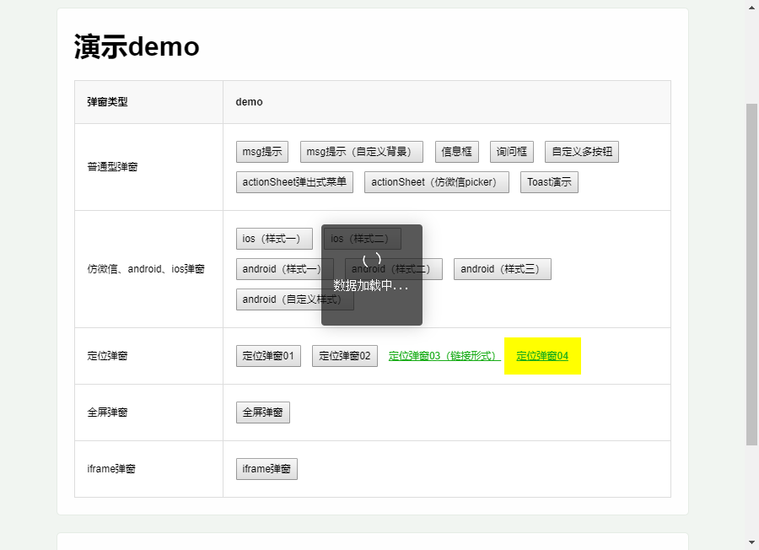Viewport: 759px width, 550px height.
Task: Launch the 全屏弹窗 button
Action: coord(263,412)
